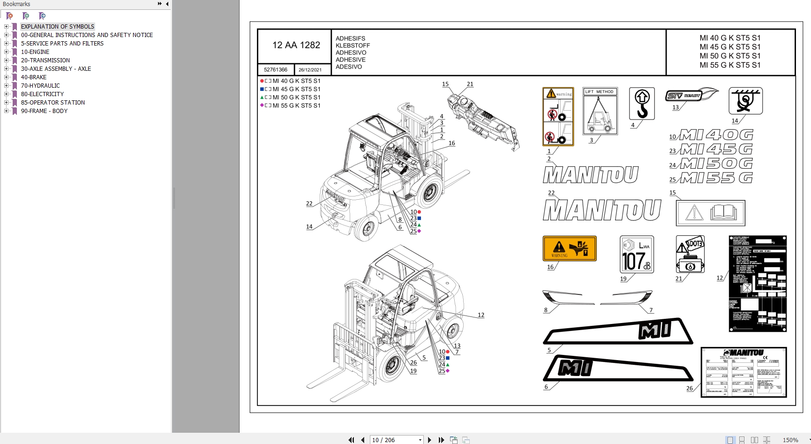Click the go back to previous view icon
This screenshot has height=444, width=811.
click(454, 440)
